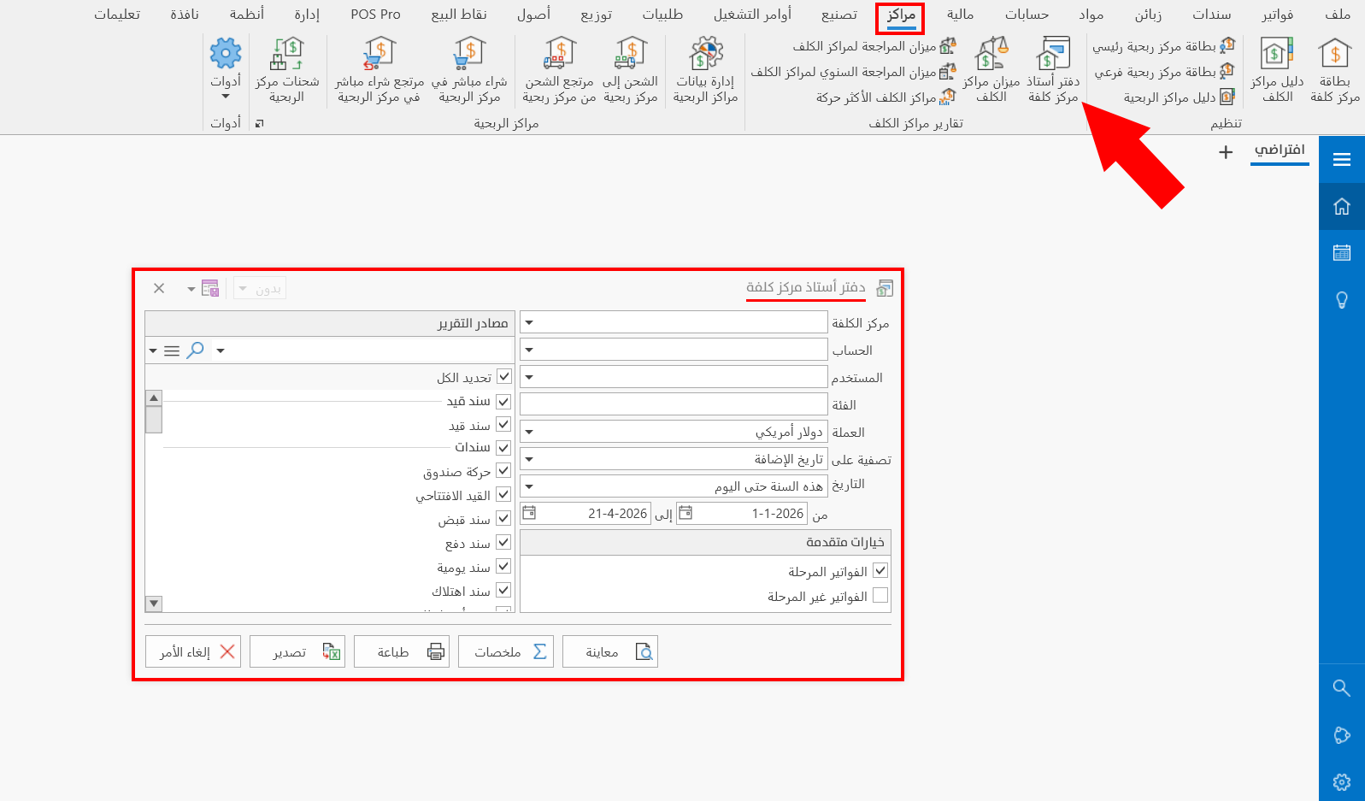Open the فواتير ribbon tab
The height and width of the screenshot is (801, 1365).
pyautogui.click(x=1277, y=15)
